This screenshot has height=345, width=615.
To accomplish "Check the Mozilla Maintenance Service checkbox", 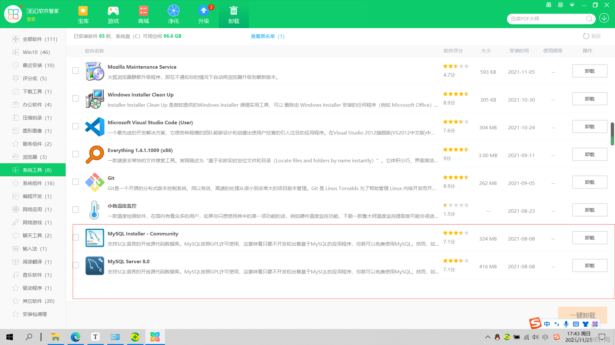I will [x=76, y=71].
